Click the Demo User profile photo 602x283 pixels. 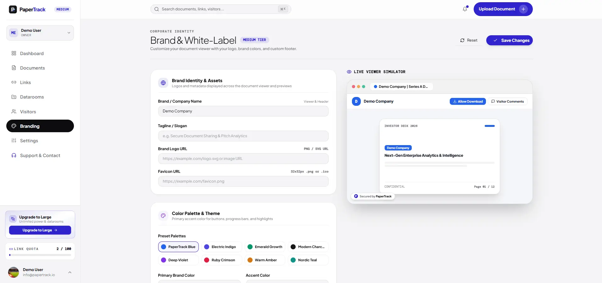[14, 272]
